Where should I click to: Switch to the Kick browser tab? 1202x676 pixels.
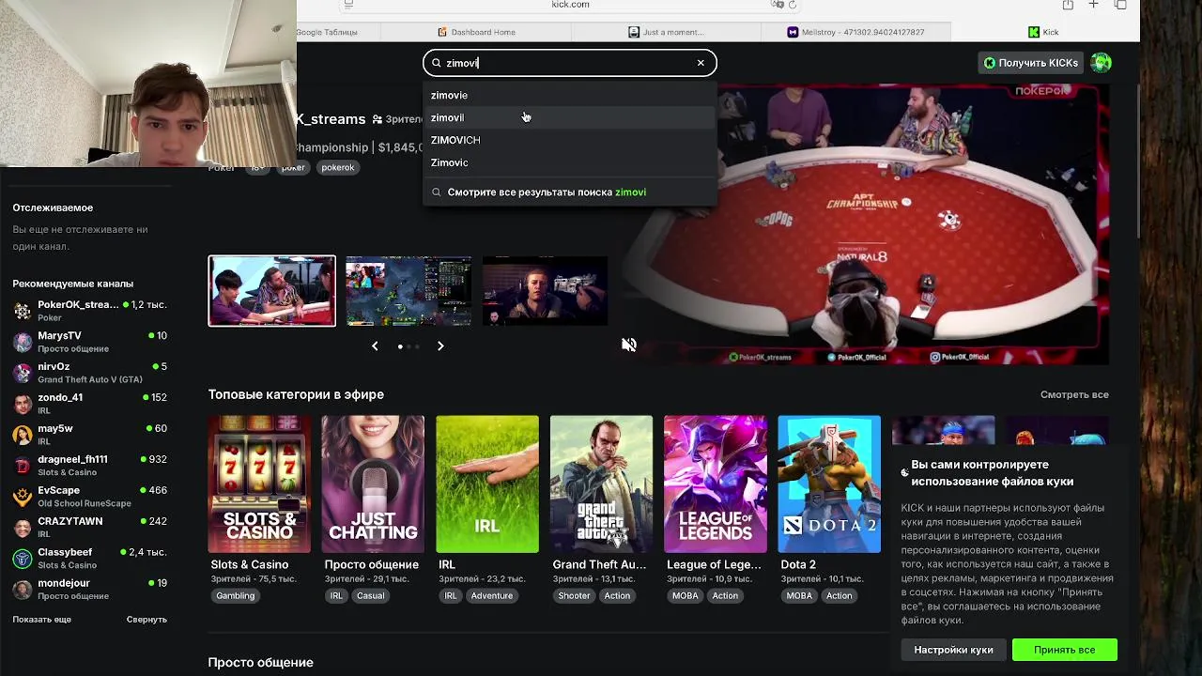(x=1043, y=32)
